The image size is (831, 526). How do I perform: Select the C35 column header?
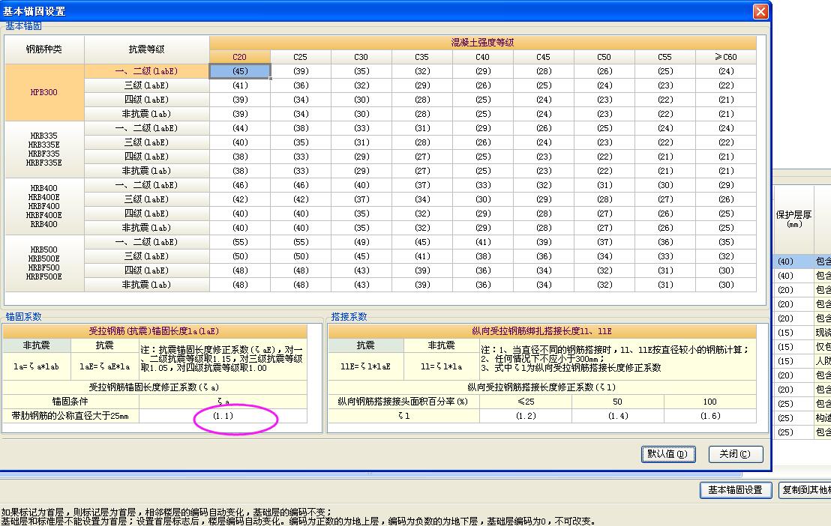[x=421, y=57]
